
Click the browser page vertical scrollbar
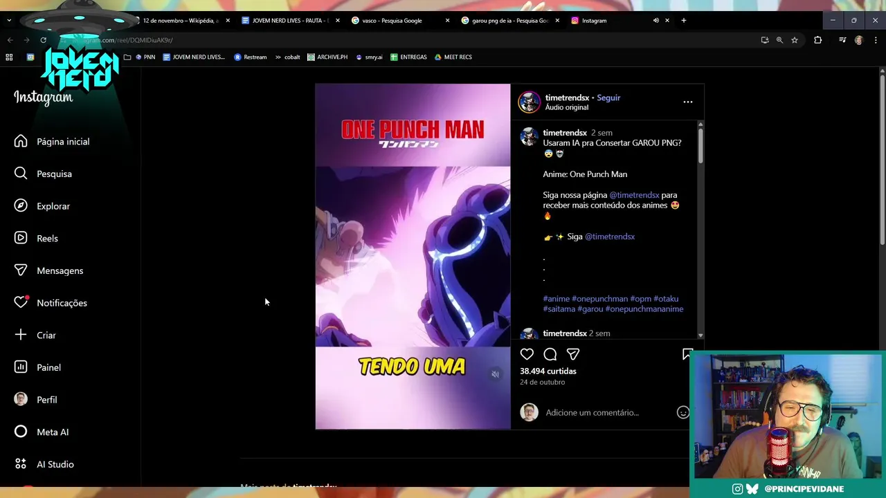tap(882, 159)
